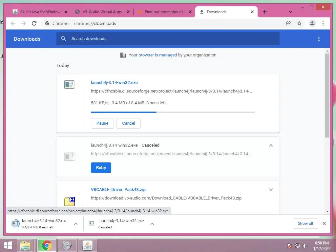The image size is (336, 252).
Task: Click the Canceled status label
Action: coord(150,145)
